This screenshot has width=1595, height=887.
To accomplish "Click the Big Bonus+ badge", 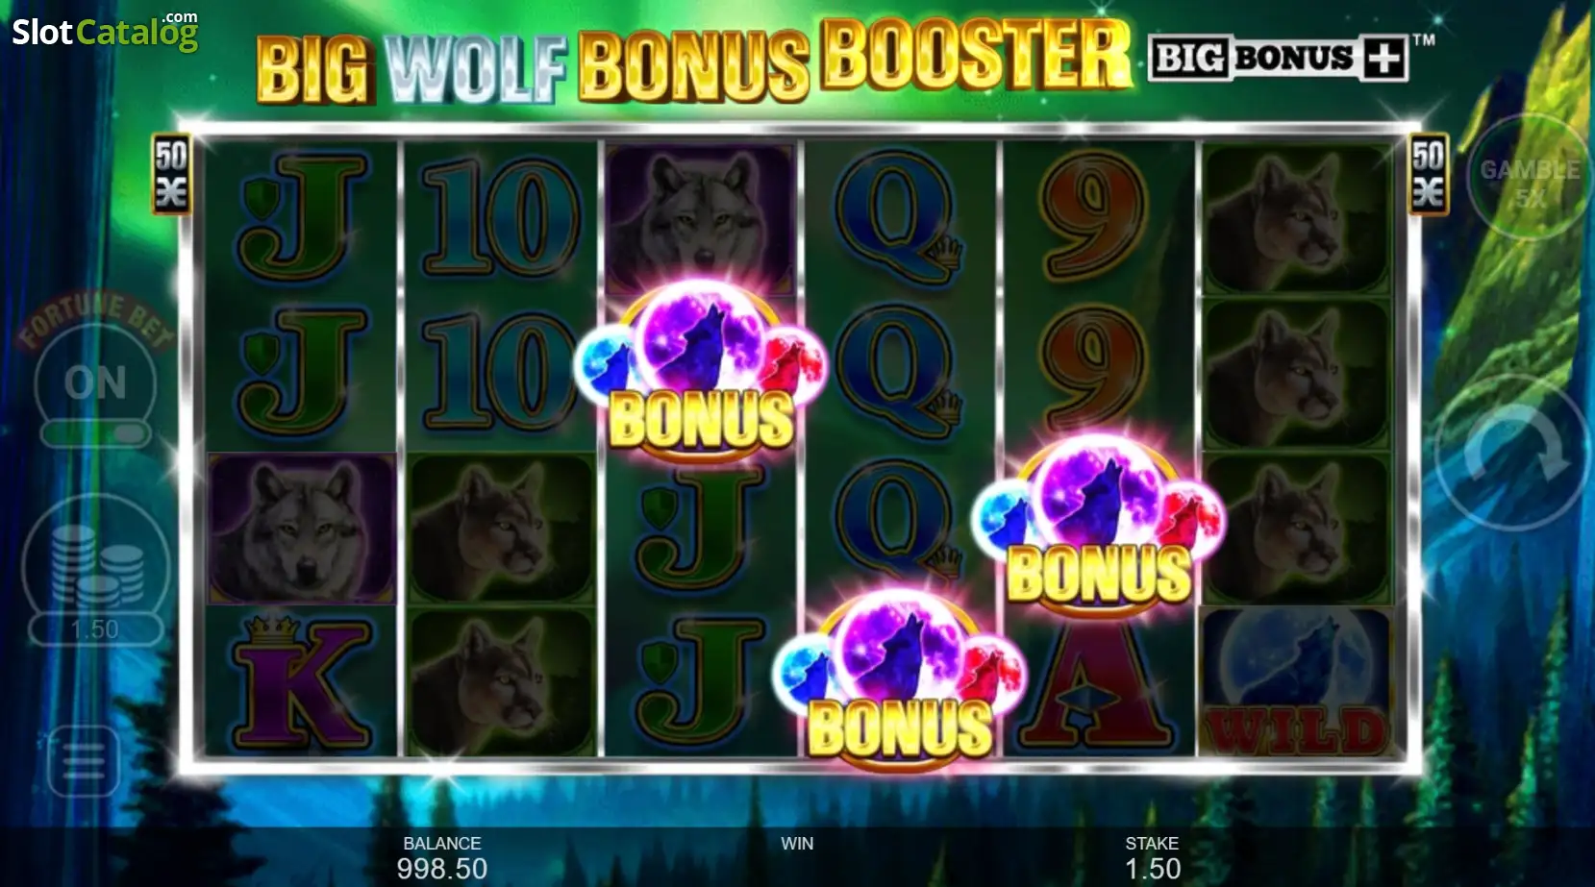I will tap(1279, 58).
